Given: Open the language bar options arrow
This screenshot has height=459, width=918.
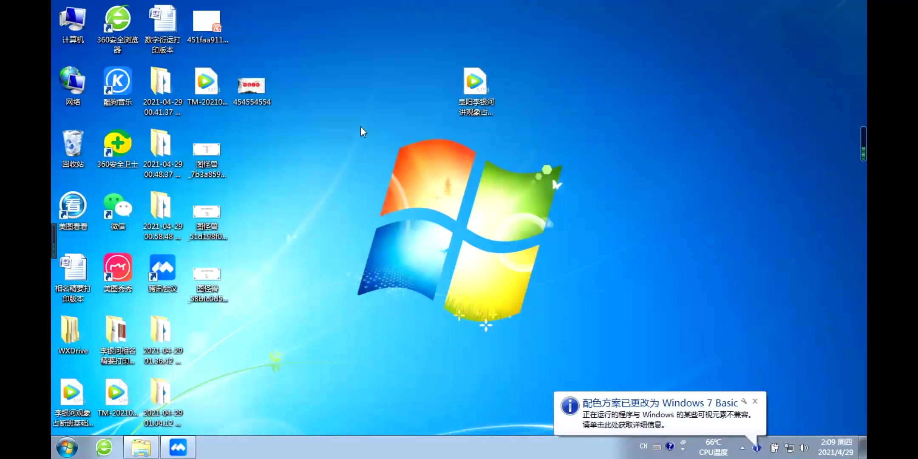Looking at the screenshot, I should tap(683, 450).
